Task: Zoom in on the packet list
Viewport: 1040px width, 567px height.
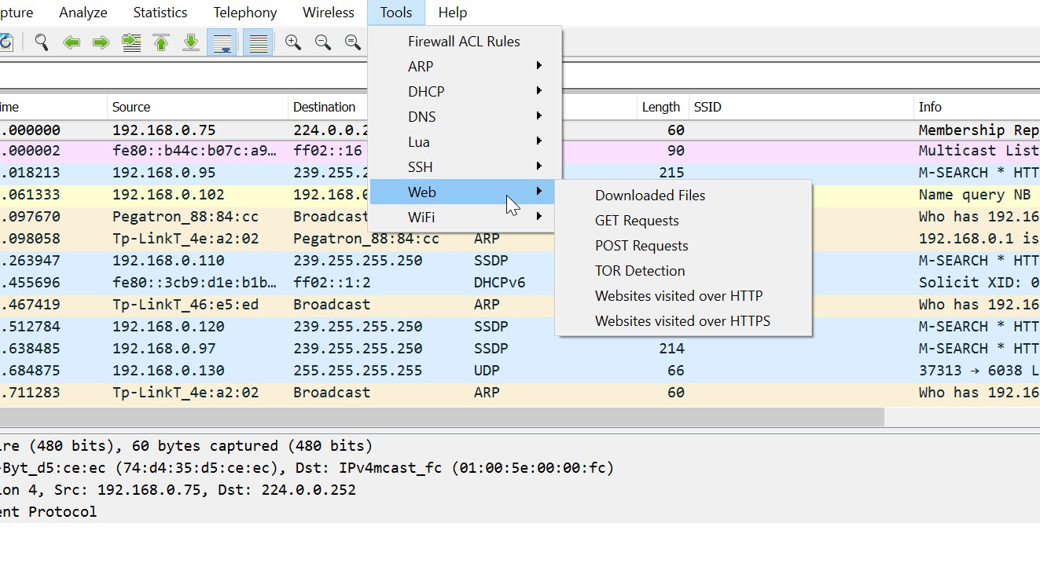Action: [x=292, y=42]
